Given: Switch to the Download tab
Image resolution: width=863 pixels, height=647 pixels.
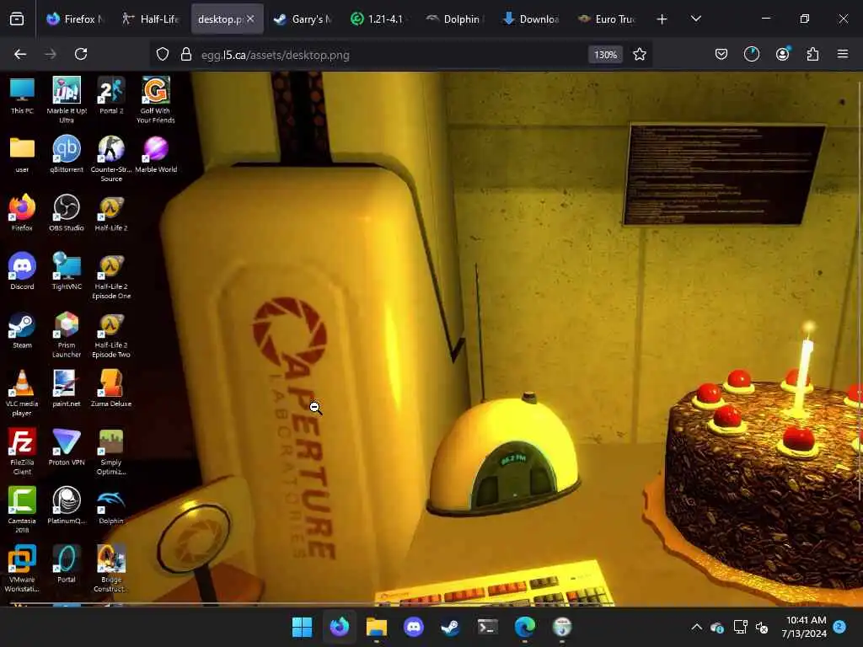Looking at the screenshot, I should [531, 19].
